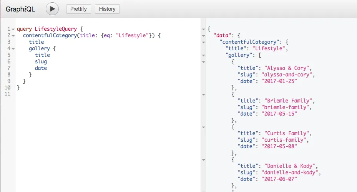Click the "Lifestyle" string in query editor

(x=133, y=35)
